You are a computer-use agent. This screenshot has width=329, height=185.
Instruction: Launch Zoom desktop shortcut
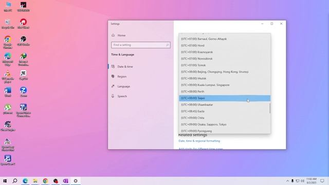[x=23, y=92]
